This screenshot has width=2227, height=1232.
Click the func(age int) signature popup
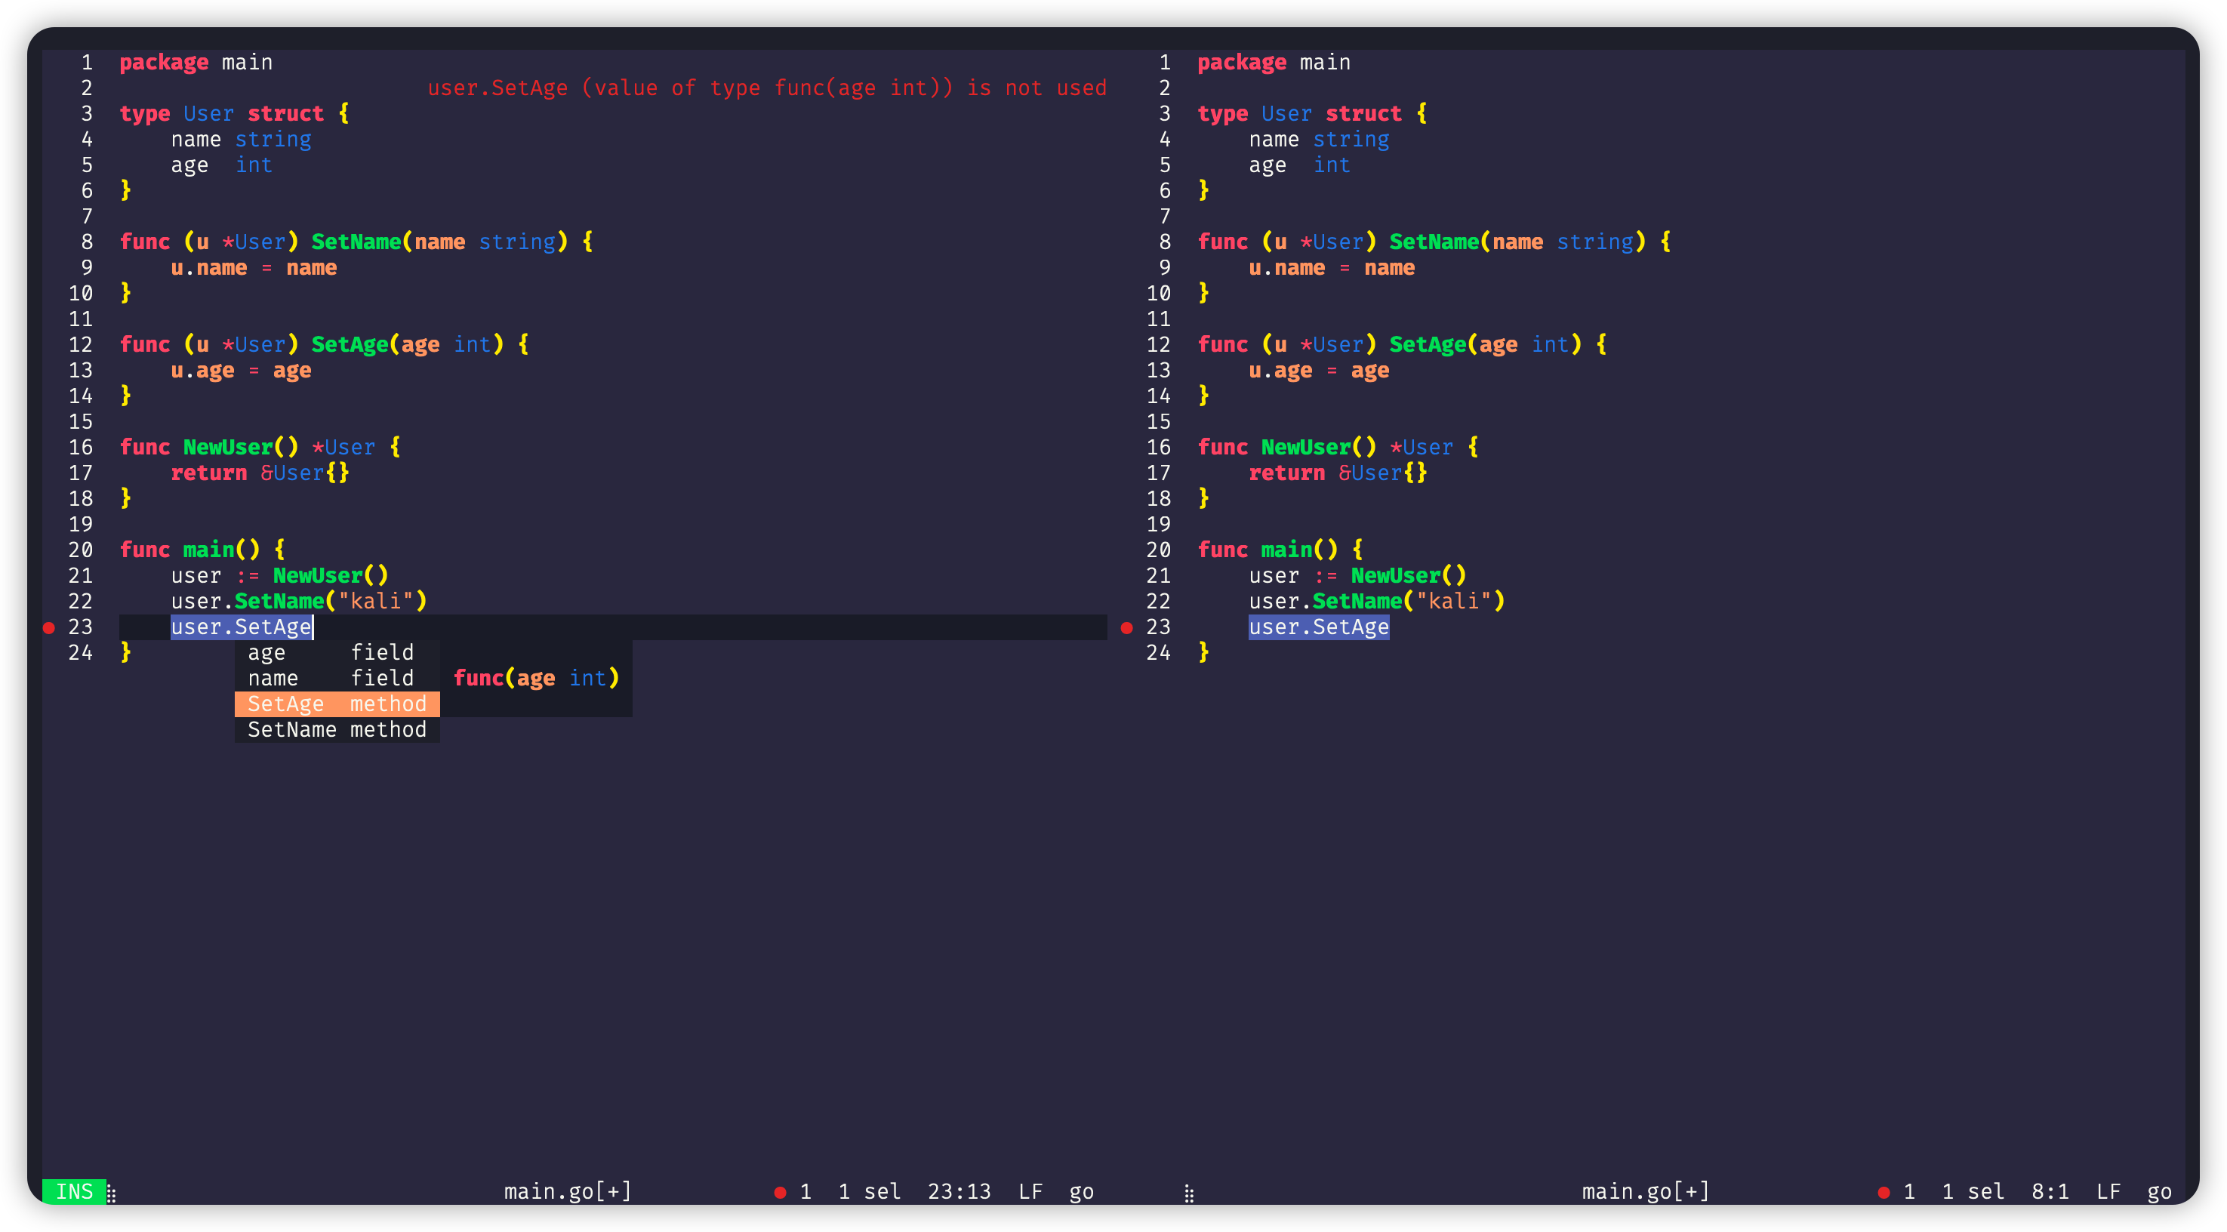(536, 679)
